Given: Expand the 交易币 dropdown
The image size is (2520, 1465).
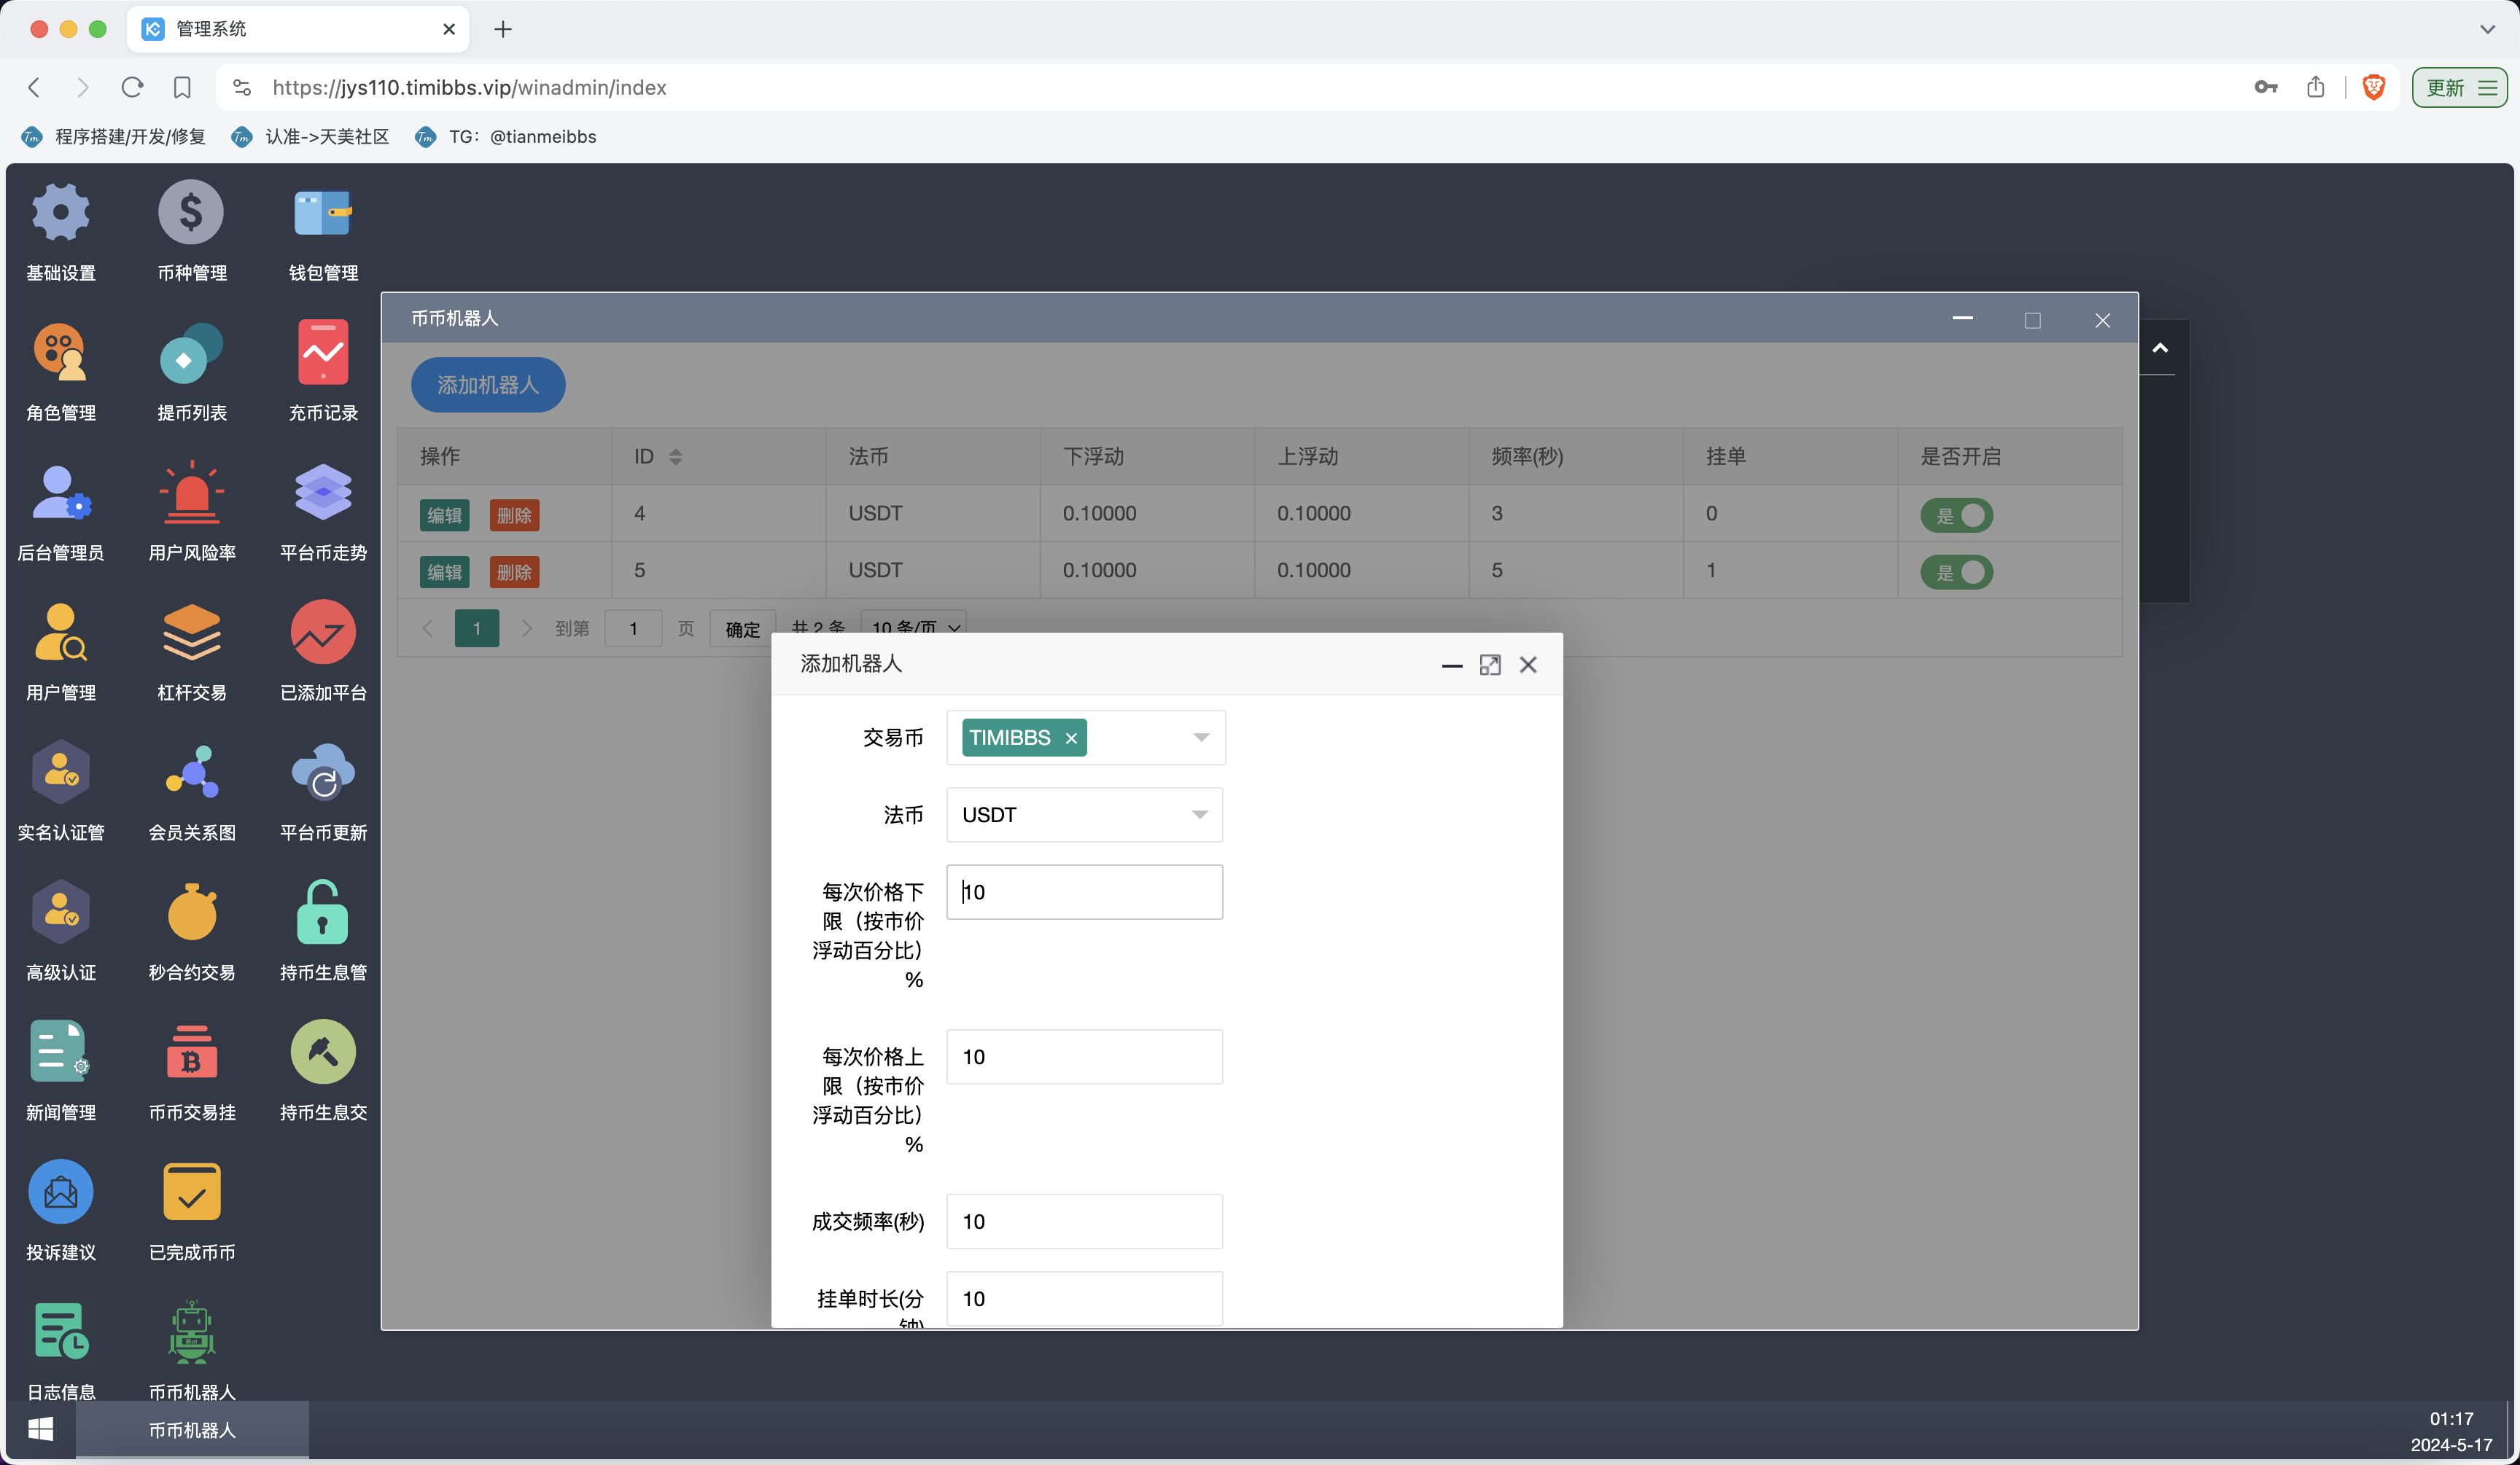Looking at the screenshot, I should 1086,738.
